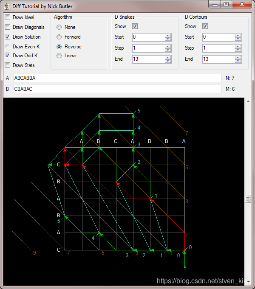Viewport: 255px width, 289px height.
Task: Enable the Draw Stats checkbox
Action: pos(8,65)
